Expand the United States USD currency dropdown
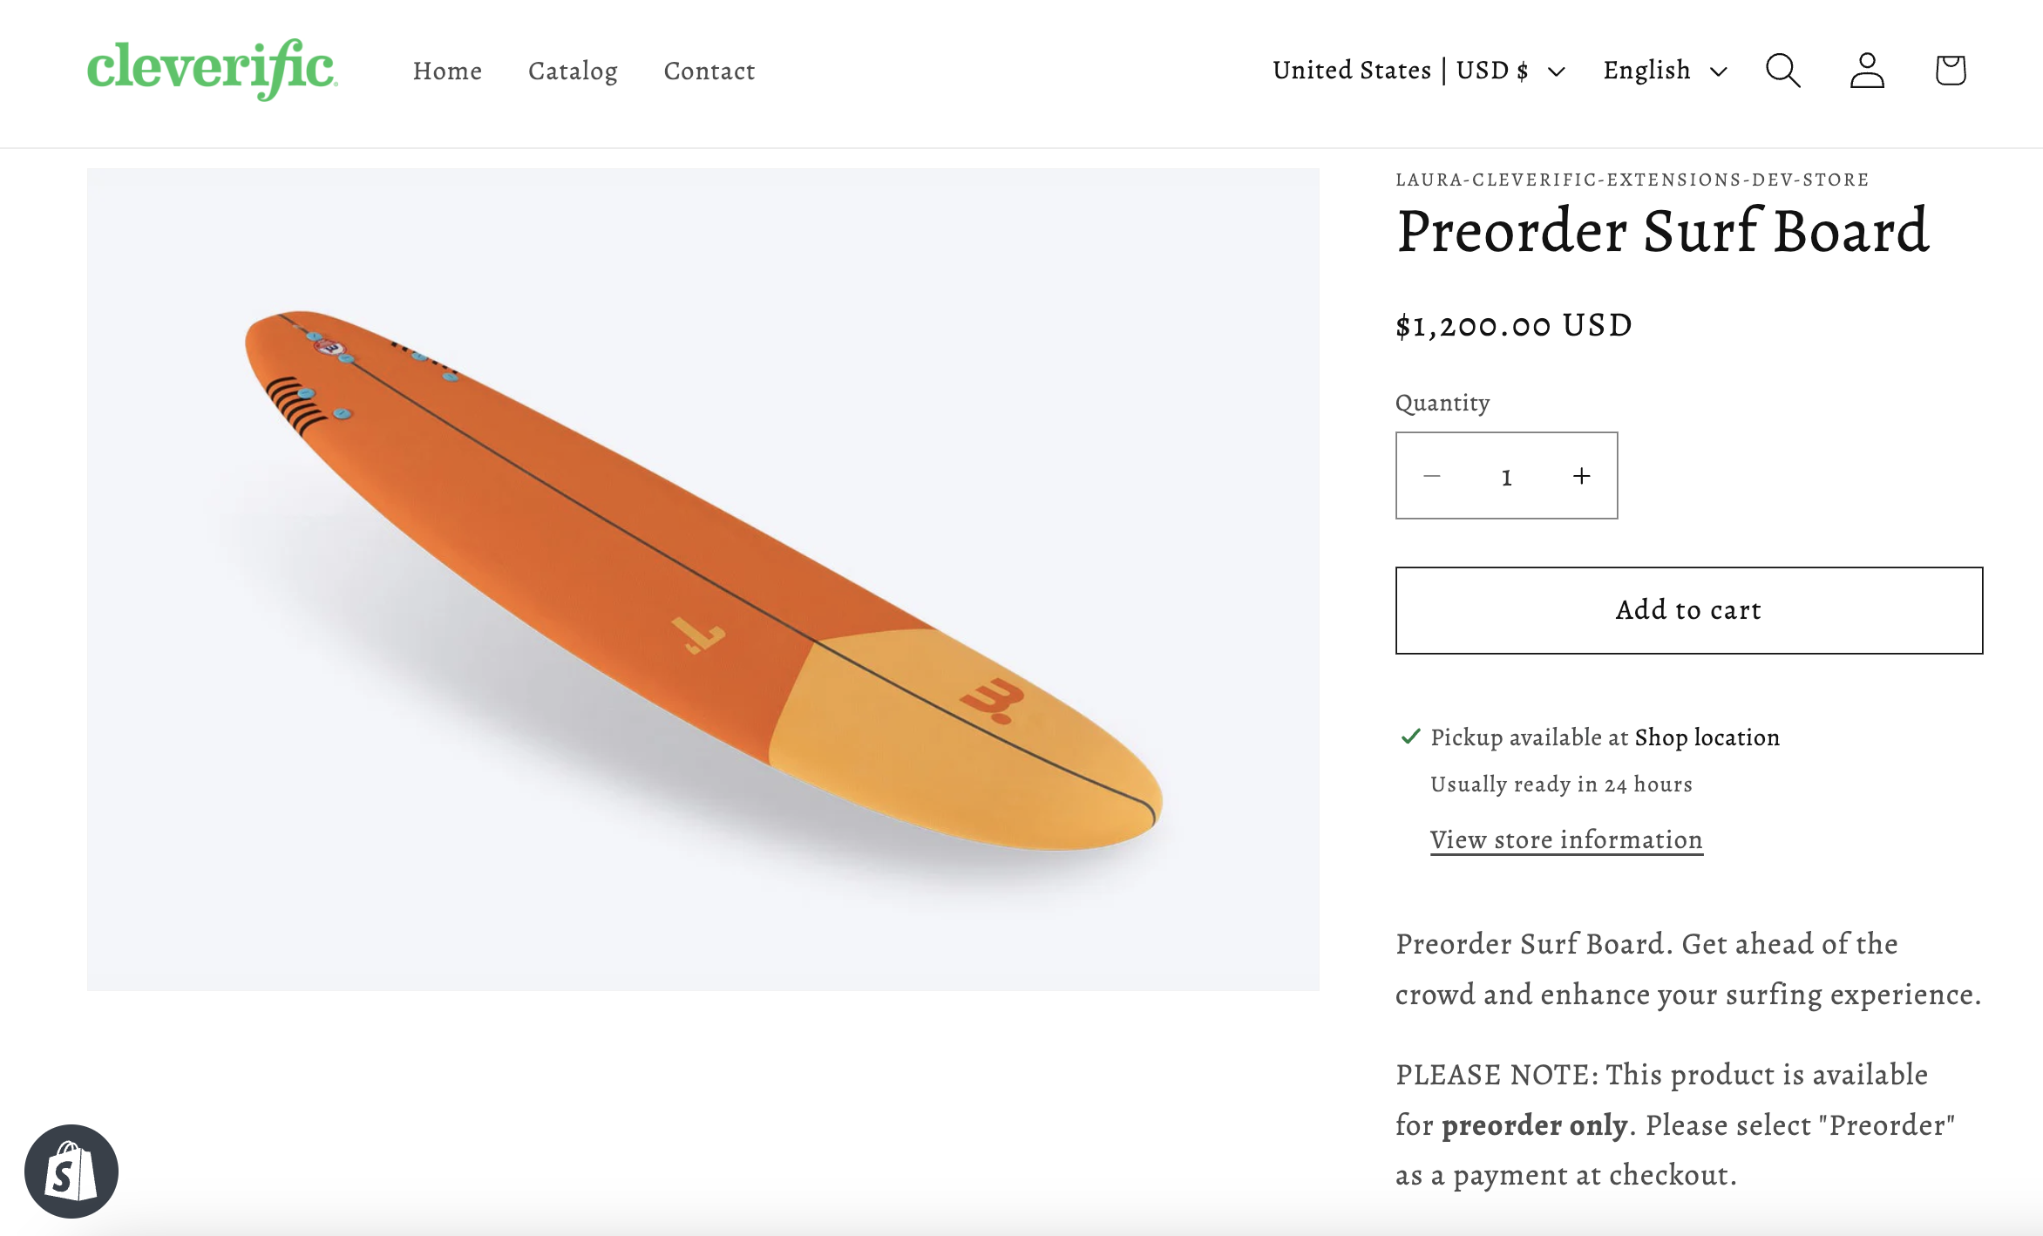 coord(1419,71)
